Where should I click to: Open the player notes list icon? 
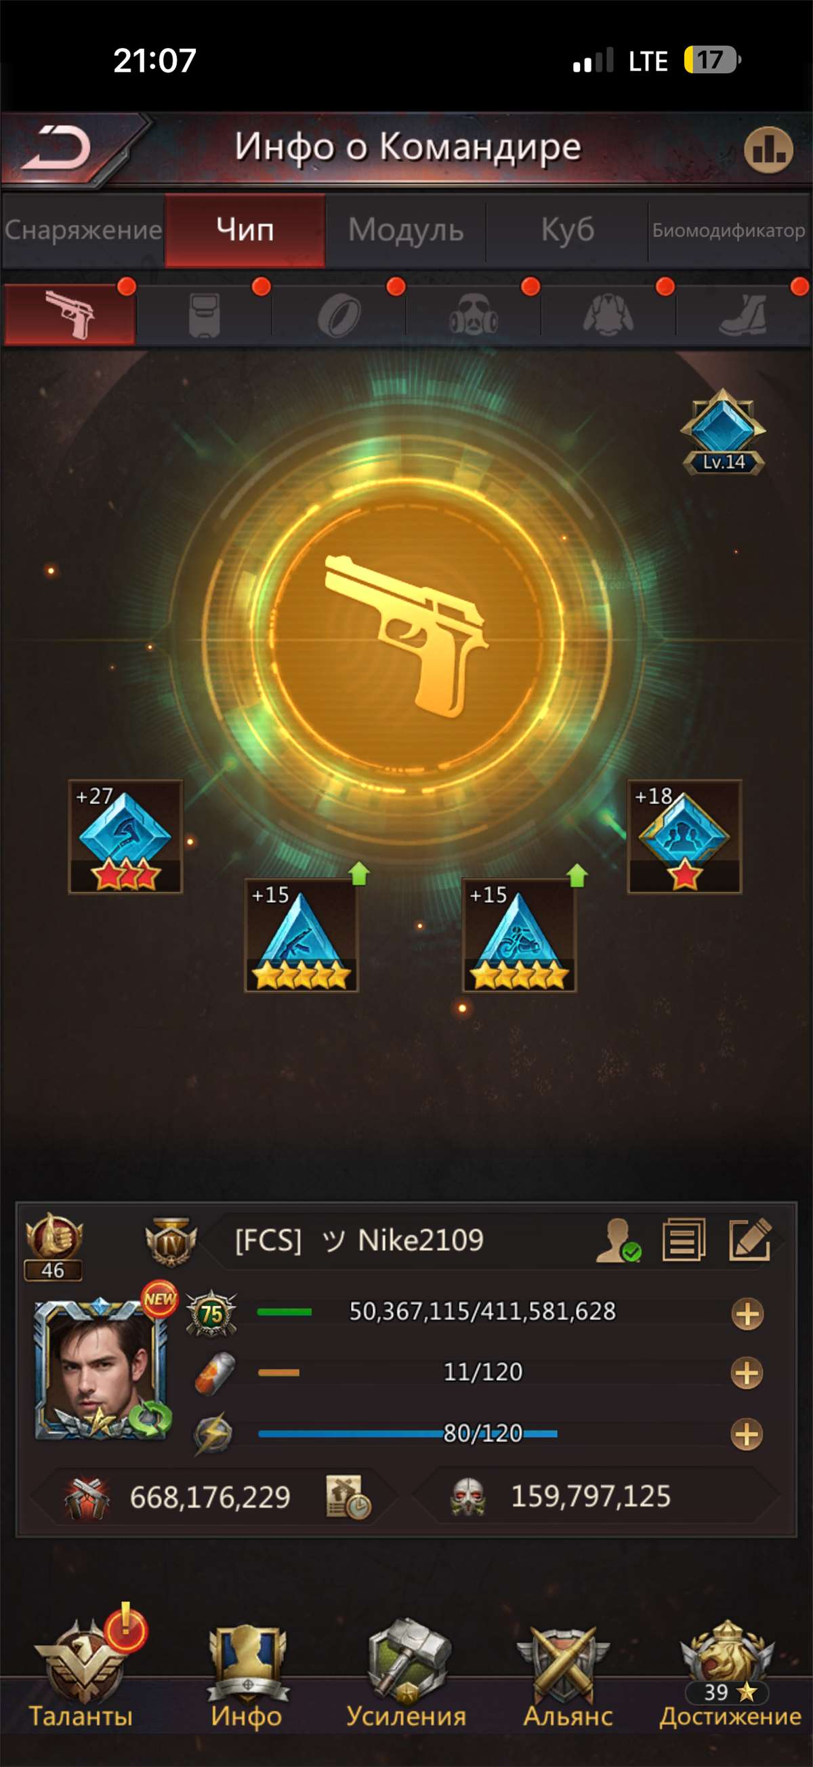[684, 1240]
